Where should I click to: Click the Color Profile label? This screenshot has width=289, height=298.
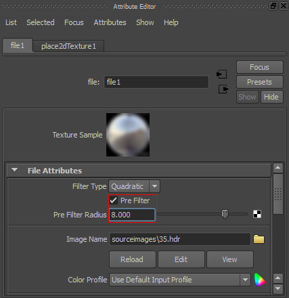[87, 280]
